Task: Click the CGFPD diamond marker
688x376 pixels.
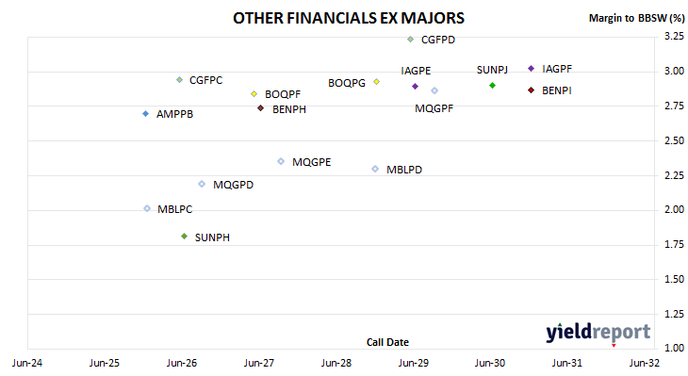Action: tap(410, 40)
